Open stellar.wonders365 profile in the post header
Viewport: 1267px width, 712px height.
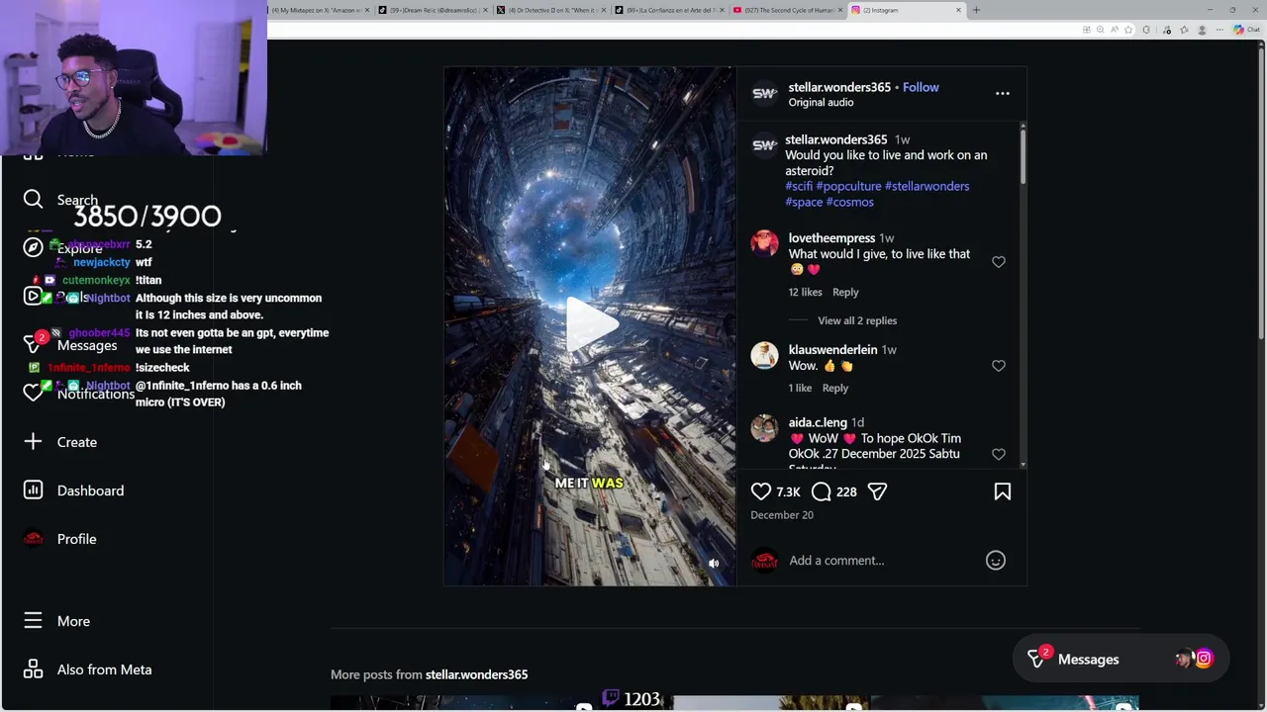pos(839,87)
